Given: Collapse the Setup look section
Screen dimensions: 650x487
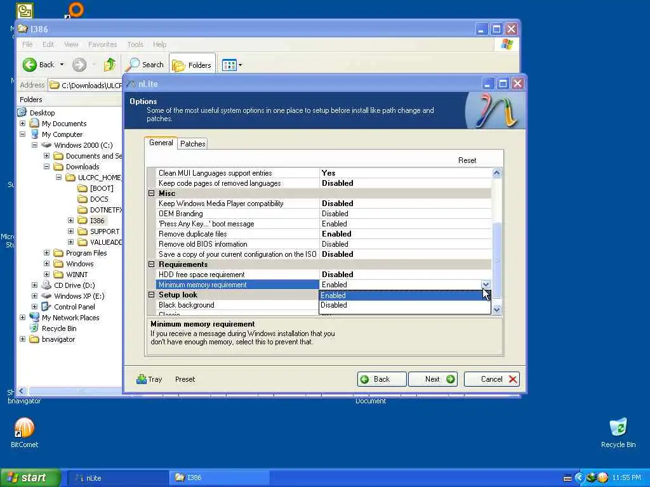Looking at the screenshot, I should click(151, 295).
